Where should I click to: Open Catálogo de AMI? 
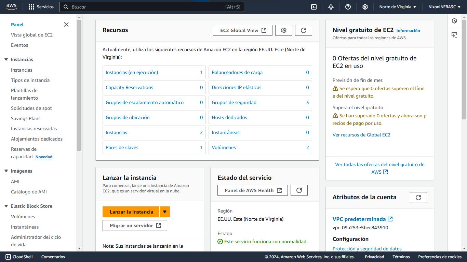click(x=29, y=192)
